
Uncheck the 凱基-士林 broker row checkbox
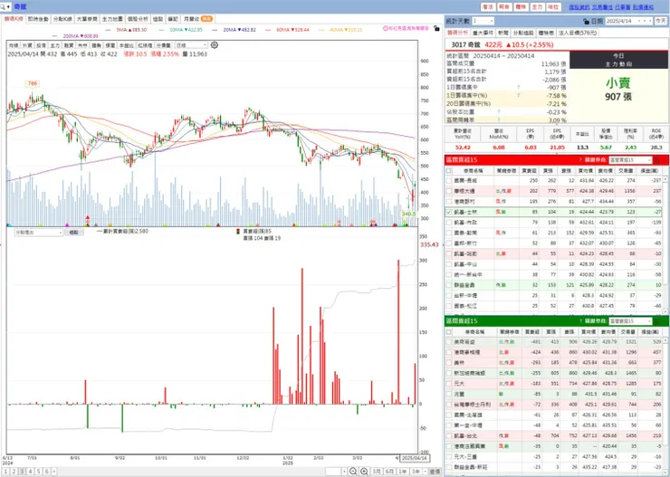pos(449,212)
